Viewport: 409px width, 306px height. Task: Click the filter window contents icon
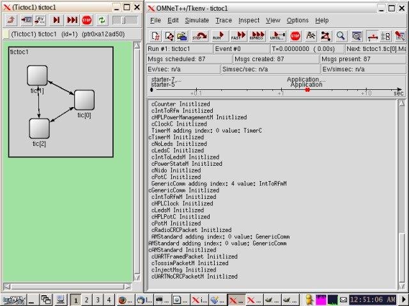(x=357, y=36)
